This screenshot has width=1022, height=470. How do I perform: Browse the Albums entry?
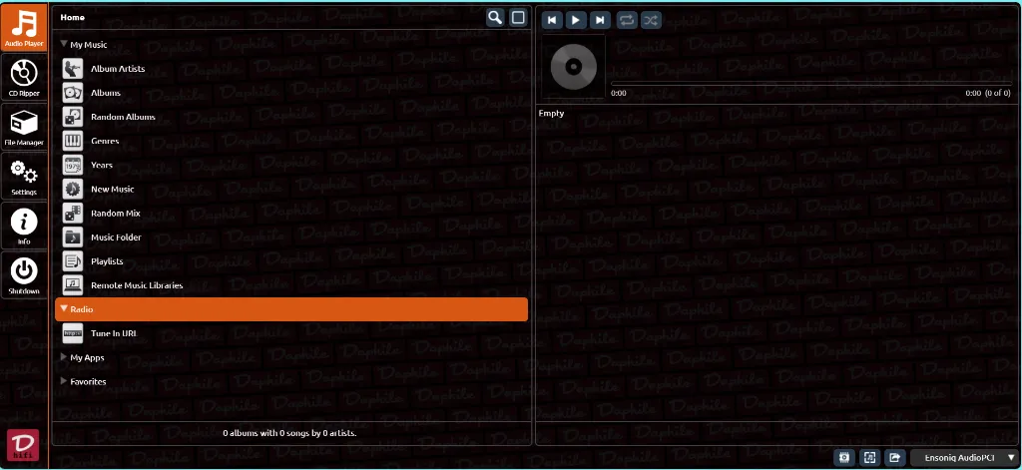[x=106, y=93]
